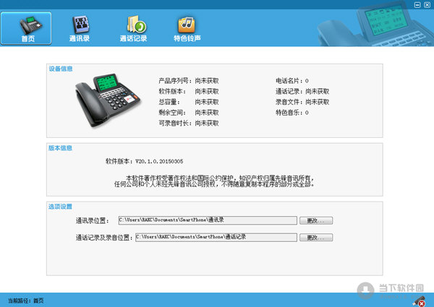Click the 特色音乐: 0 entry
The height and width of the screenshot is (307, 434).
click(x=292, y=113)
